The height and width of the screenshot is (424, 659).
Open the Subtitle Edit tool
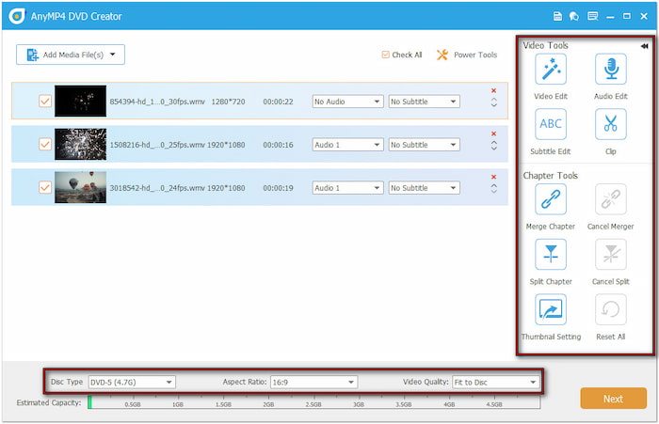point(551,124)
